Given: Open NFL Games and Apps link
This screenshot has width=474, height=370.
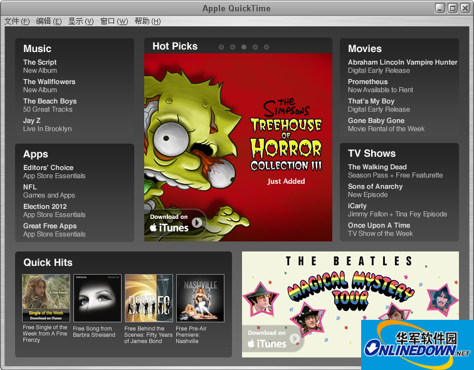Looking at the screenshot, I should pos(49,191).
